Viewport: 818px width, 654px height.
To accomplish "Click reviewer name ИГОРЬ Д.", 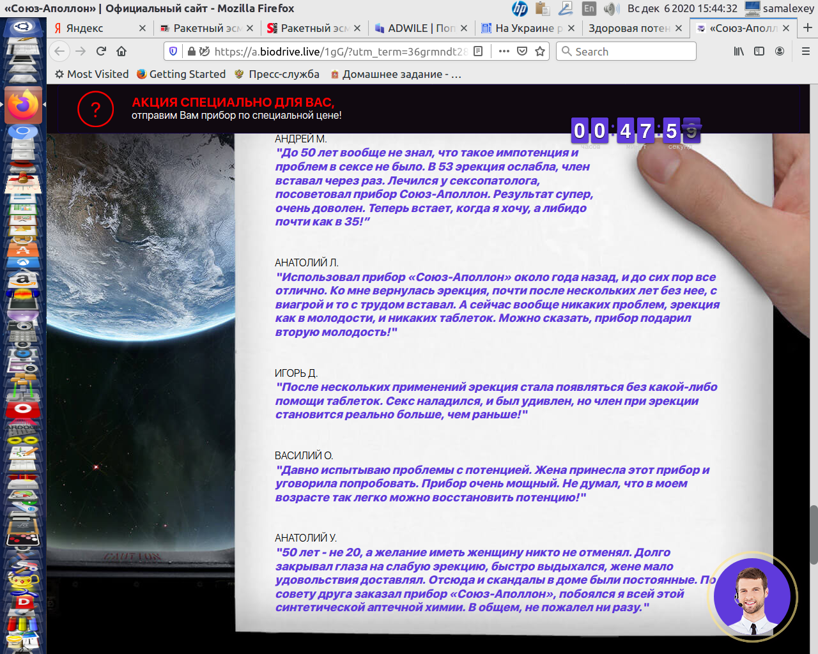I will tap(296, 373).
